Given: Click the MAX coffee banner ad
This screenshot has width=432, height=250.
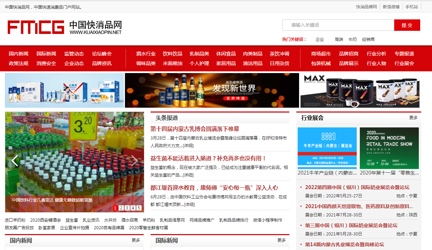Looking at the screenshot, I should (361, 90).
